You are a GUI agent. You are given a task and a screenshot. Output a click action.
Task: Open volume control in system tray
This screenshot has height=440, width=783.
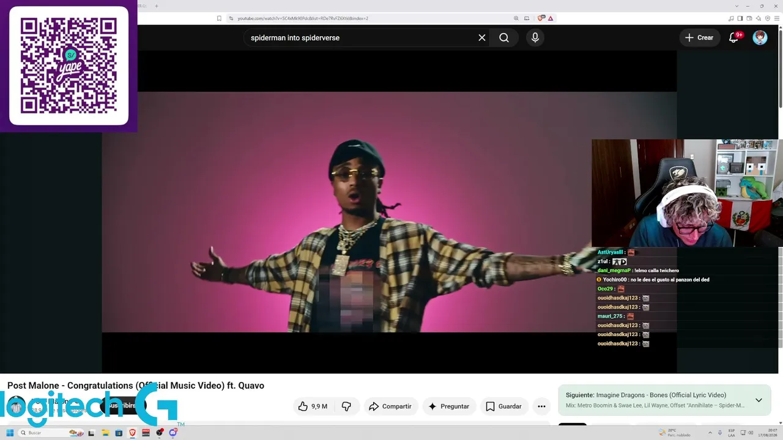[750, 433]
